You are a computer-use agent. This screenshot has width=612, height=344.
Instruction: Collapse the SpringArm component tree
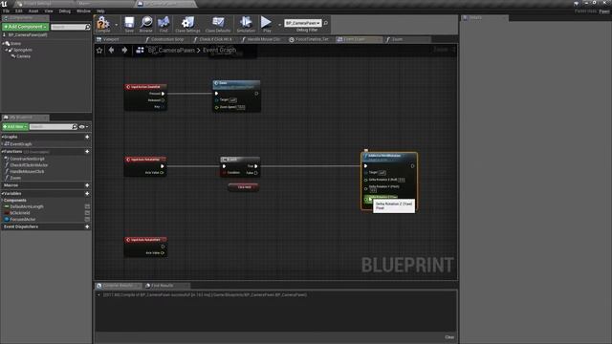7,50
